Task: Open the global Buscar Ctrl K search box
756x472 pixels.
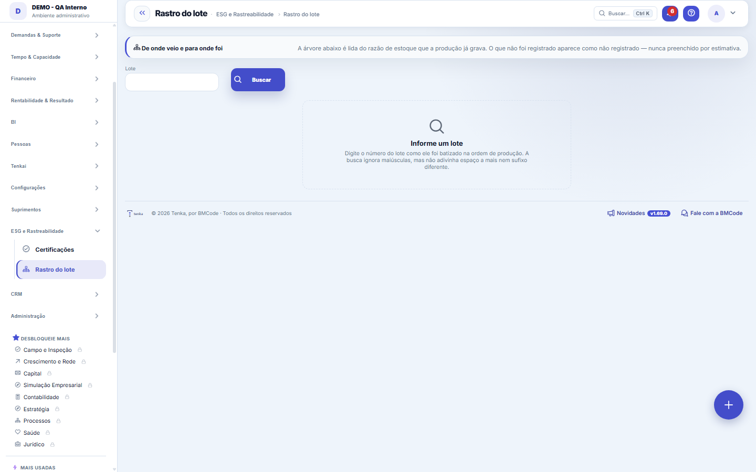Action: tap(625, 13)
